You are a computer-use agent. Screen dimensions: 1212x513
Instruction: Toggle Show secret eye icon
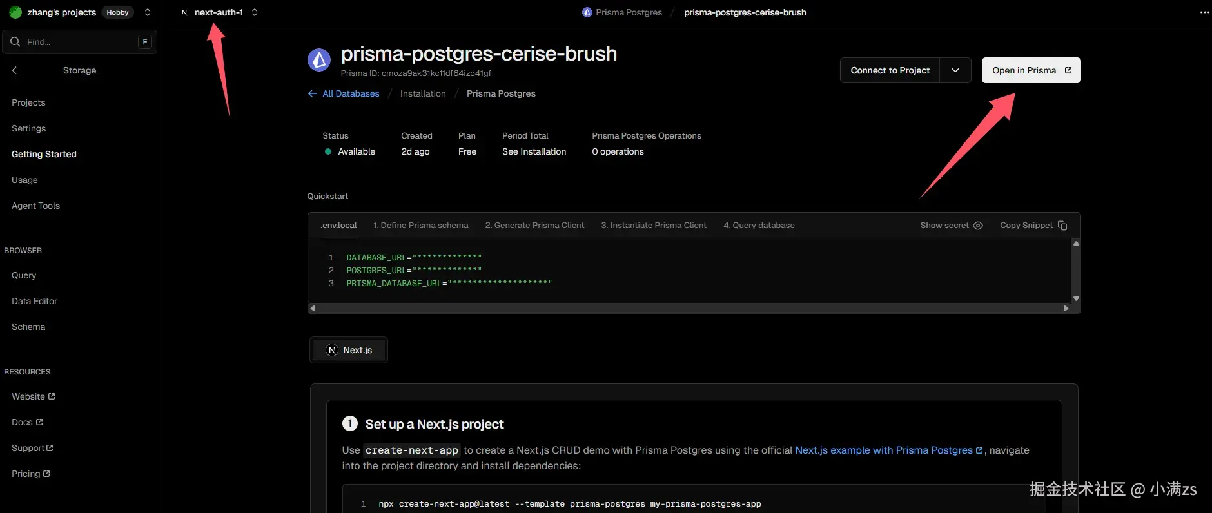click(x=978, y=226)
